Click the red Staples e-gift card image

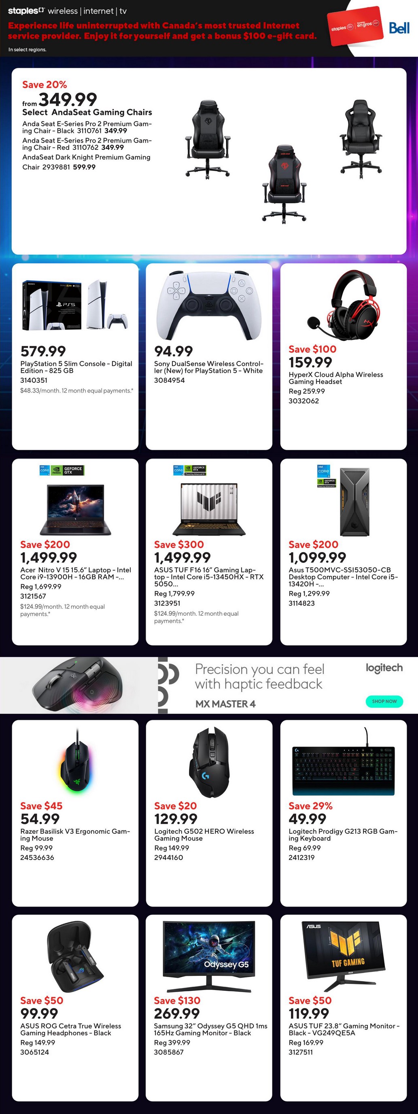coord(355,26)
